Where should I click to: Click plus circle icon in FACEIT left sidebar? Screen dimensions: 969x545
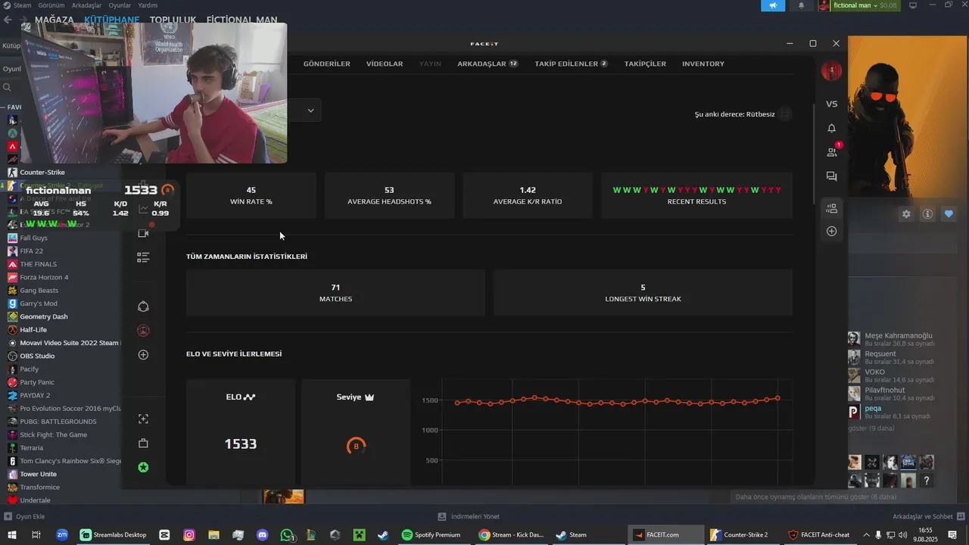[x=143, y=355]
